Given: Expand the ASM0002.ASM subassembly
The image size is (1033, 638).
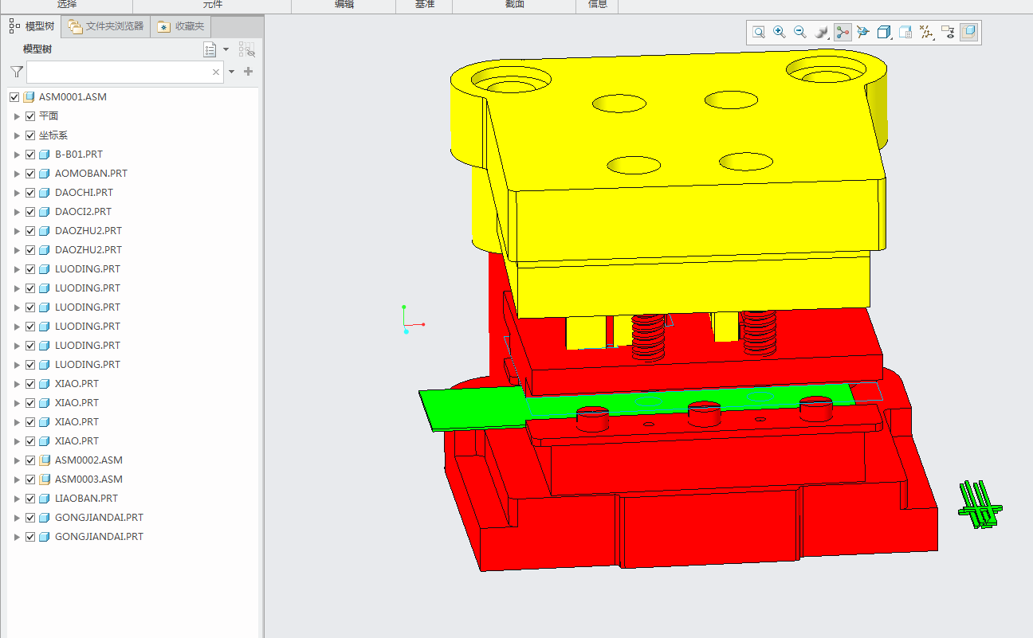Looking at the screenshot, I should click(x=17, y=460).
